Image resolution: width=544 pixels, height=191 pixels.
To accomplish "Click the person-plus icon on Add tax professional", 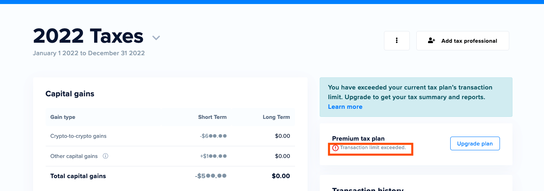I will click(x=431, y=41).
